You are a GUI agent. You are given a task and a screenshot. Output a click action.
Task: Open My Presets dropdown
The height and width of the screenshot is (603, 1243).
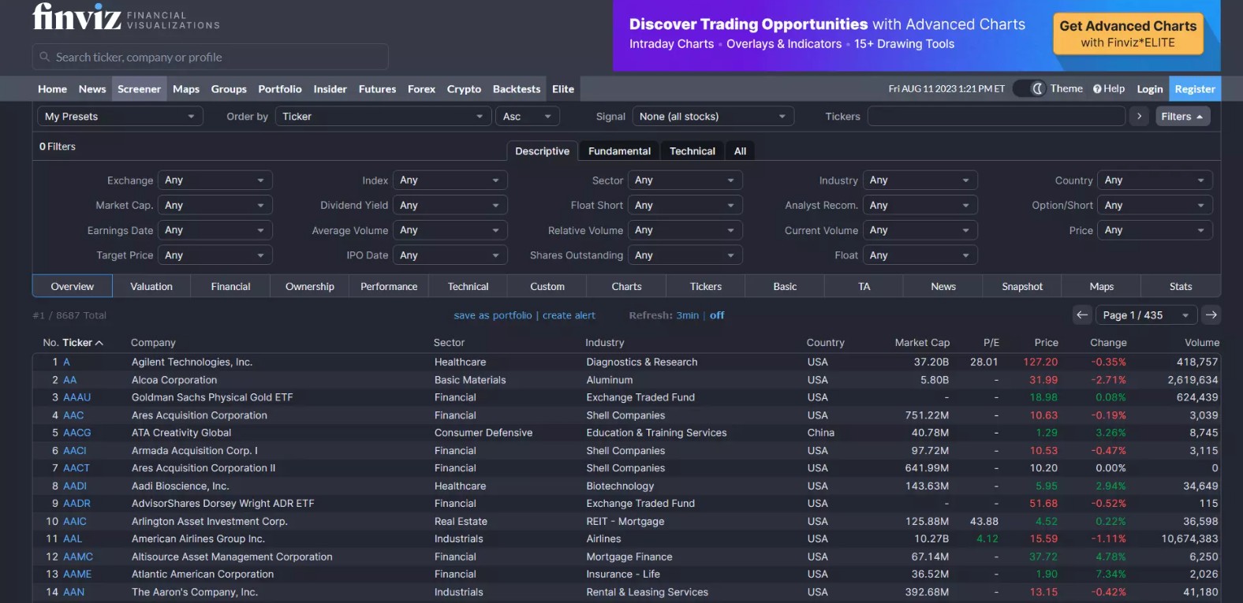pos(120,117)
